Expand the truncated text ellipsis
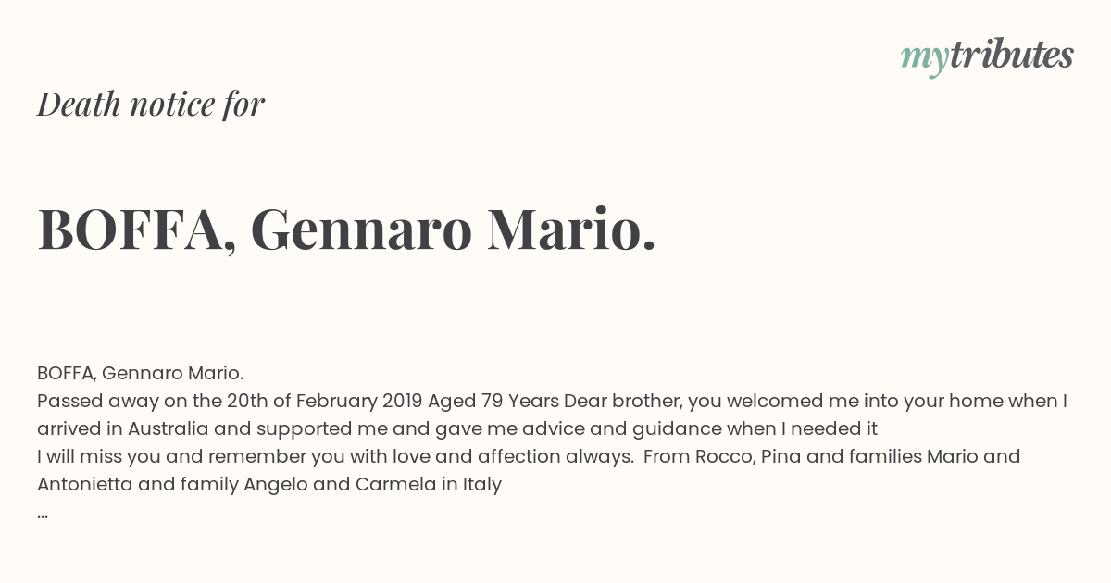 (43, 515)
